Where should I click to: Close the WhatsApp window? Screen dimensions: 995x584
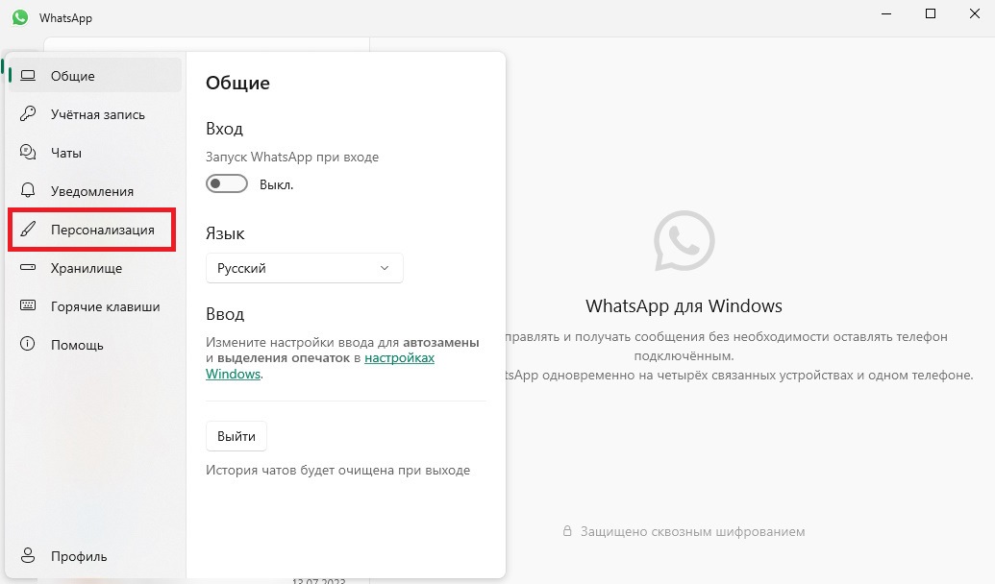(x=975, y=14)
